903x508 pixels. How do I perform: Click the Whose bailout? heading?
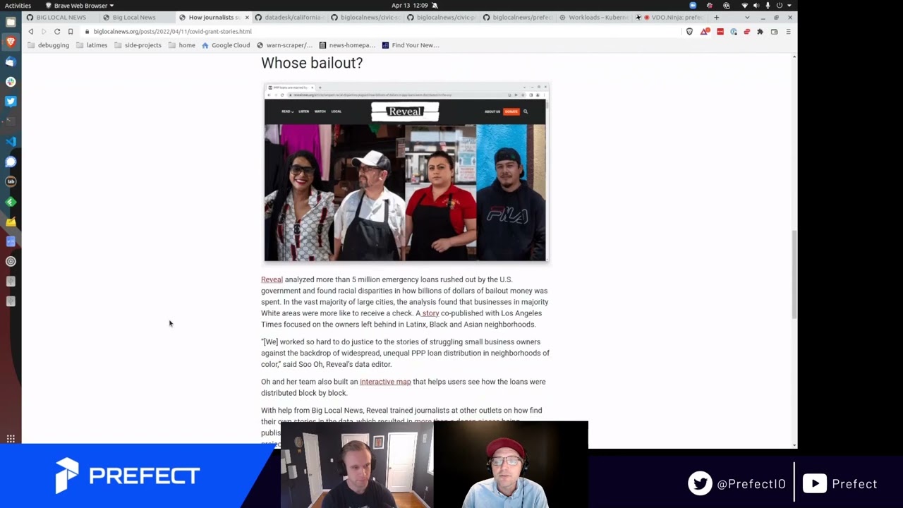click(x=312, y=63)
